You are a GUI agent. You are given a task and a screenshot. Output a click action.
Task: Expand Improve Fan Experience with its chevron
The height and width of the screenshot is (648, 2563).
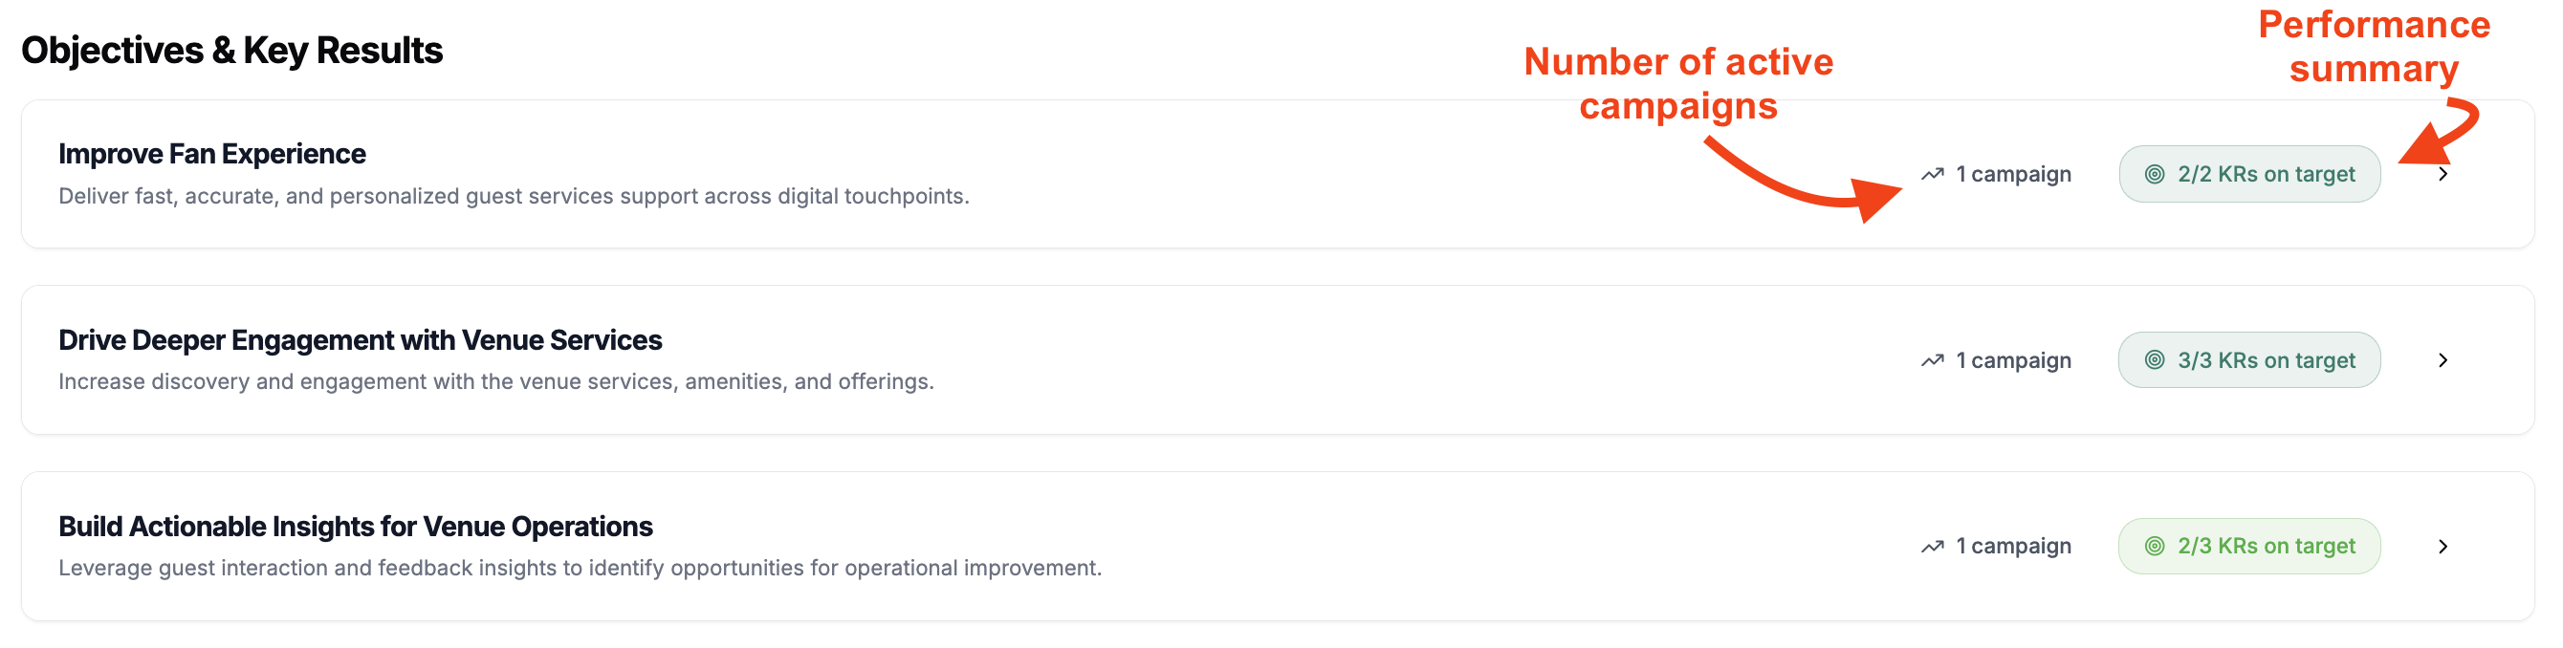tap(2443, 175)
